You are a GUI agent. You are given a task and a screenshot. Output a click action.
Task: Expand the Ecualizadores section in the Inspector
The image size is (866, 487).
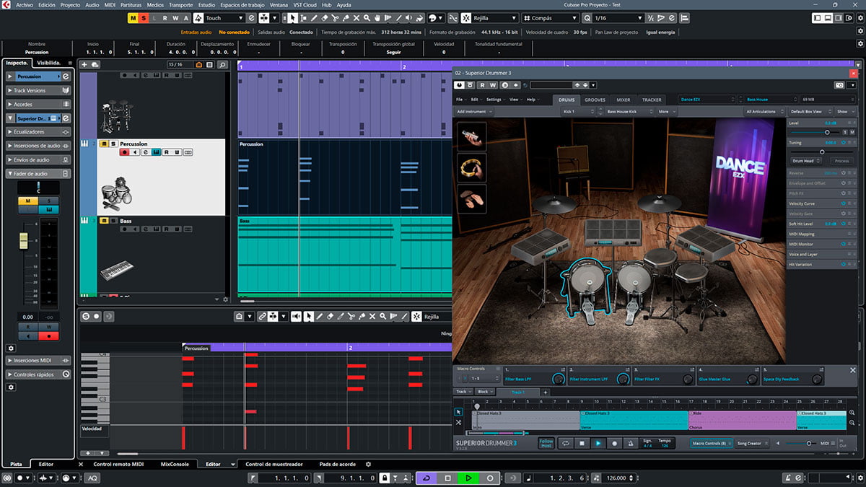[x=38, y=132]
